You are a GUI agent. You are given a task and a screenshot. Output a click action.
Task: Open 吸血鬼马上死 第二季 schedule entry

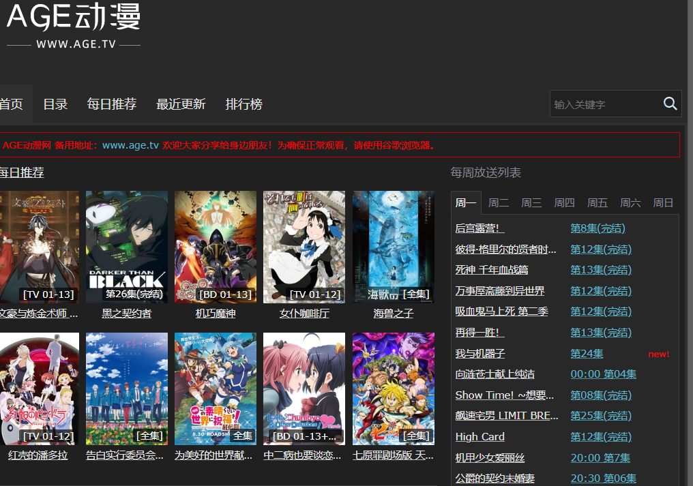tap(501, 312)
